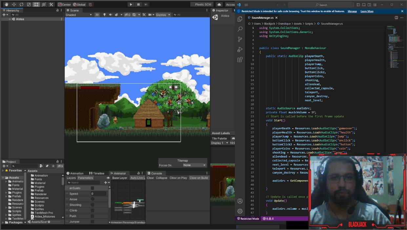Toggle Clear on Play in Console
Image resolution: width=407 pixels, height=230 pixels.
[178, 178]
